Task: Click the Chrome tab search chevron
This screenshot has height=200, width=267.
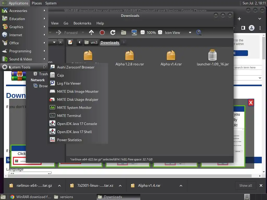Action: coord(259,19)
